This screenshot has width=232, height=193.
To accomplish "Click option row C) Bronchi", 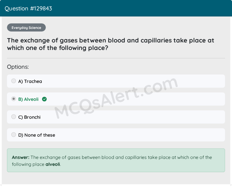I will [x=116, y=117].
